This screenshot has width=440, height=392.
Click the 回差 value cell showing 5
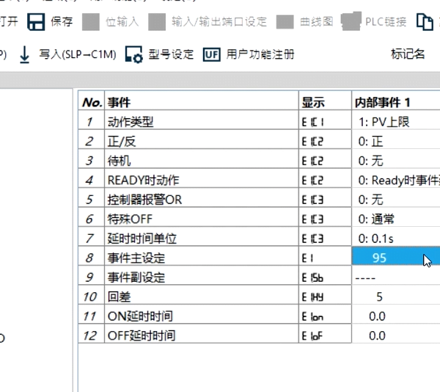(395, 297)
